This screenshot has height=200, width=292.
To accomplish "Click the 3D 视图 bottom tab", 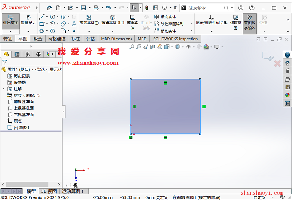I will (49, 191).
